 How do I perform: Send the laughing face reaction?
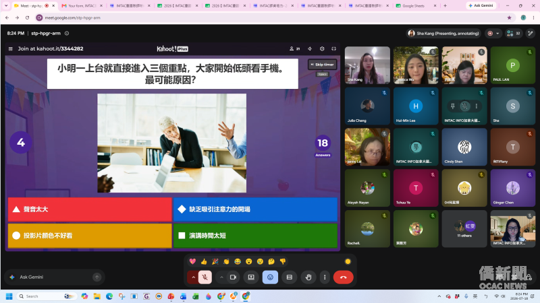(x=238, y=261)
